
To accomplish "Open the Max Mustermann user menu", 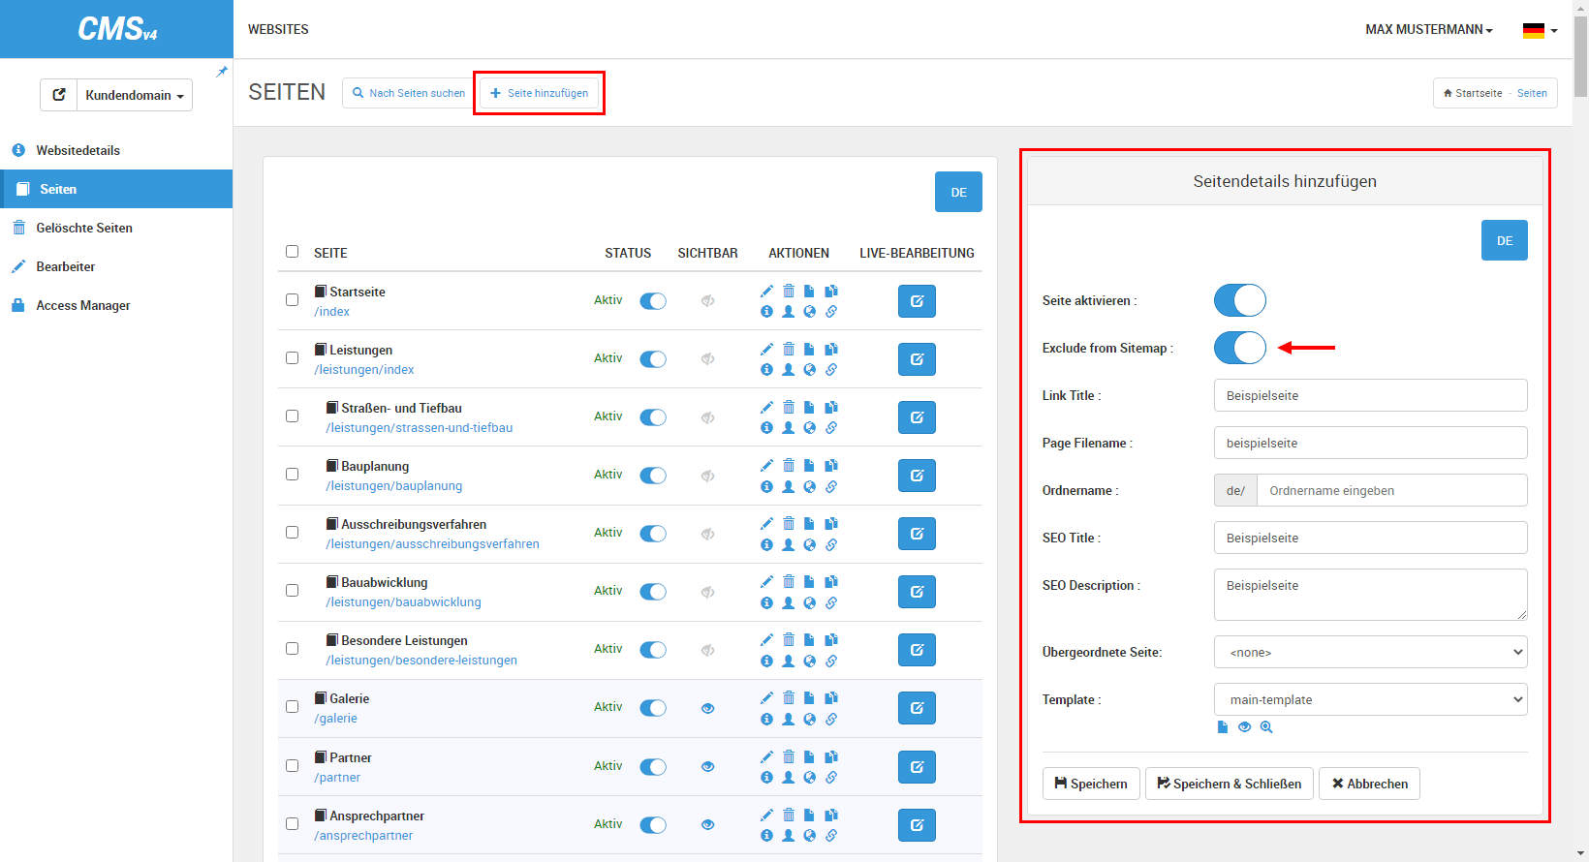I will 1428,30.
